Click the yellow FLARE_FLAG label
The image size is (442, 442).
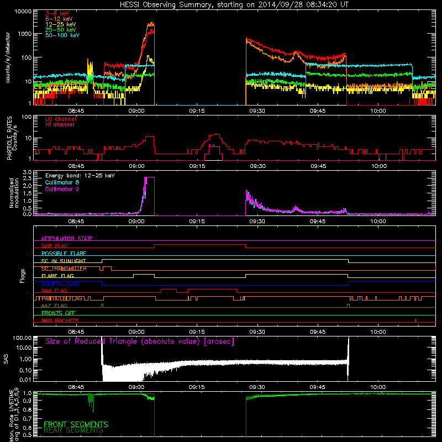coord(57,276)
